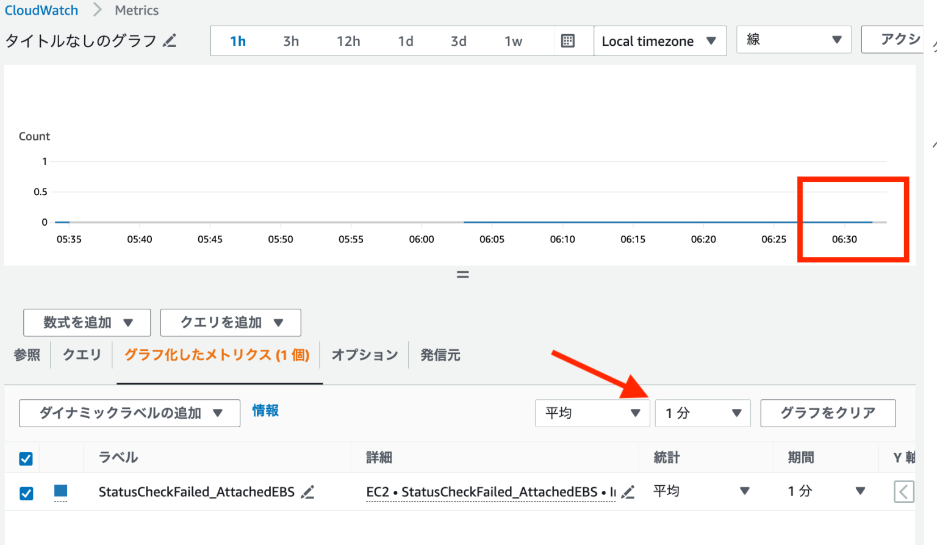The height and width of the screenshot is (545, 937).
Task: Switch to the 発信元 tab
Action: (x=440, y=355)
